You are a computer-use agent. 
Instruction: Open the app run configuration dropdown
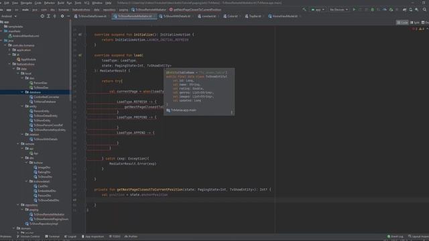coord(318,9)
